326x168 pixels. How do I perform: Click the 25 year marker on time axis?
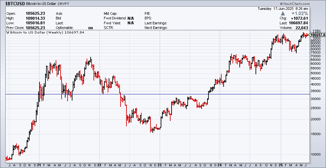click(x=281, y=165)
